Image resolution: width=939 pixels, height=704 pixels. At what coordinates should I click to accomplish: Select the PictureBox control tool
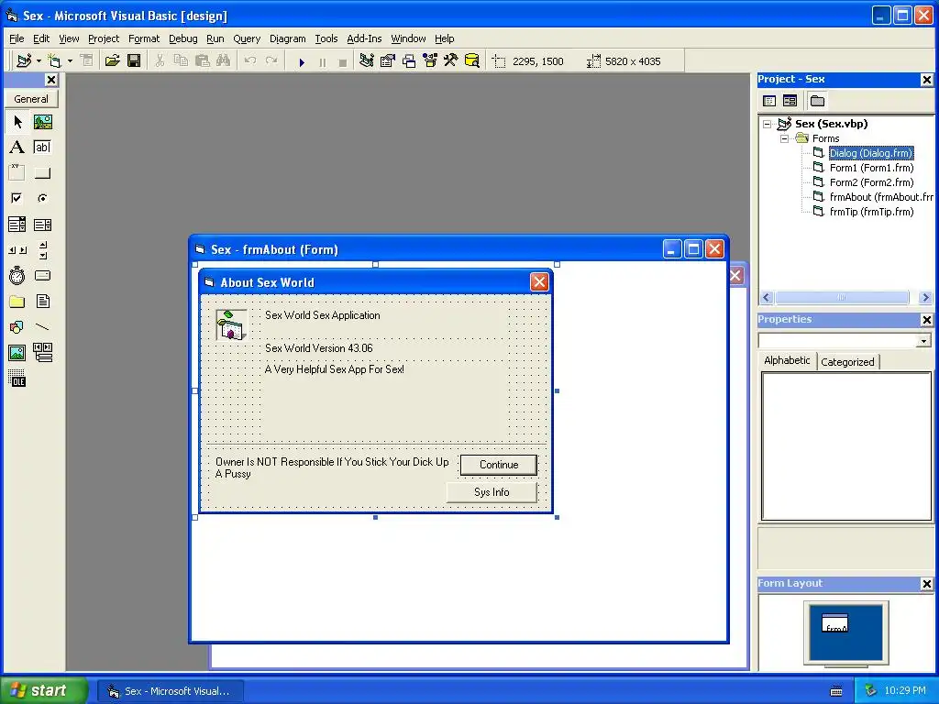pos(42,122)
